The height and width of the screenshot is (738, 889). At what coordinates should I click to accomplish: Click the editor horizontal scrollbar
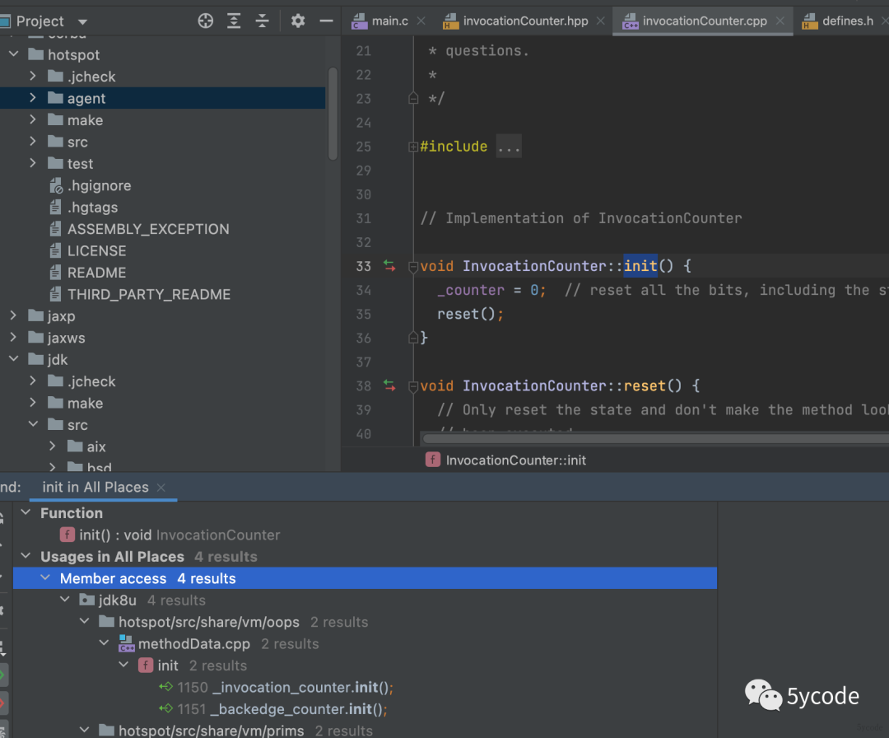[655, 439]
